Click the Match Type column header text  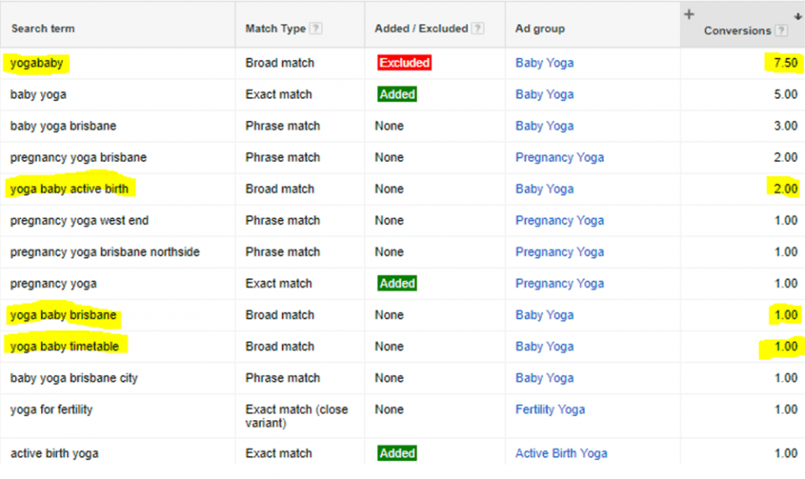(275, 29)
